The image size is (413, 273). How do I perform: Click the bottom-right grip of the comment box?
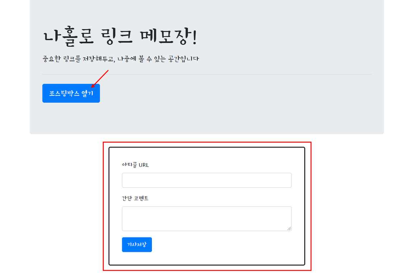coord(289,229)
